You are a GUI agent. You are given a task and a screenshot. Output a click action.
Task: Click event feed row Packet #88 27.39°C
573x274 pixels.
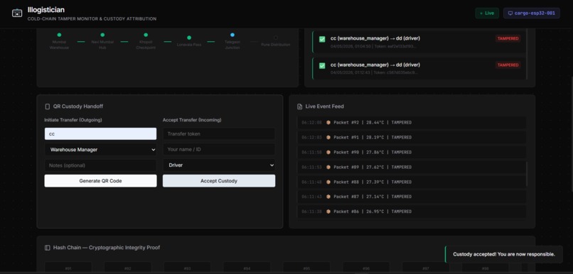[412, 182]
